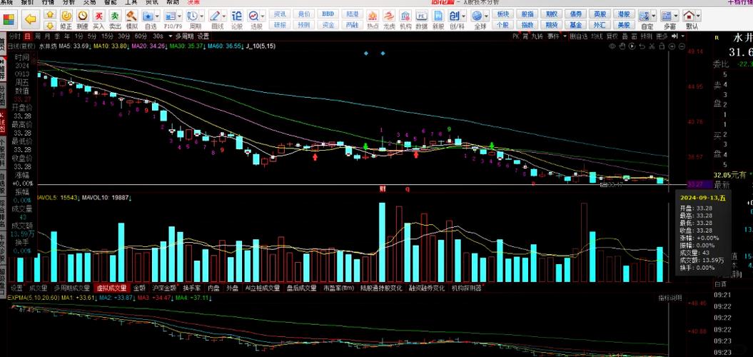Click the 板块 button
Viewport: 753px width, 357px height.
pyautogui.click(x=502, y=14)
